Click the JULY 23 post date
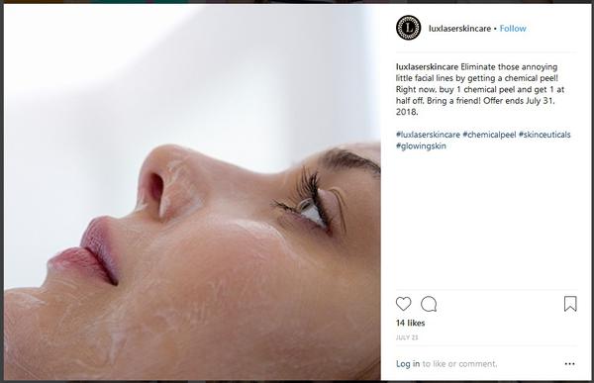 tap(407, 337)
